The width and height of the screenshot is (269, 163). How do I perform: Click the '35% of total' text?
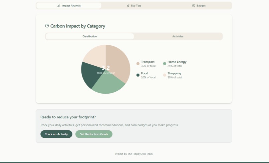click(148, 66)
